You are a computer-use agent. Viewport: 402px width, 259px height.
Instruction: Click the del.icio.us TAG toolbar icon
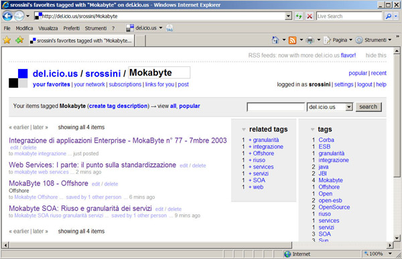pyautogui.click(x=170, y=28)
